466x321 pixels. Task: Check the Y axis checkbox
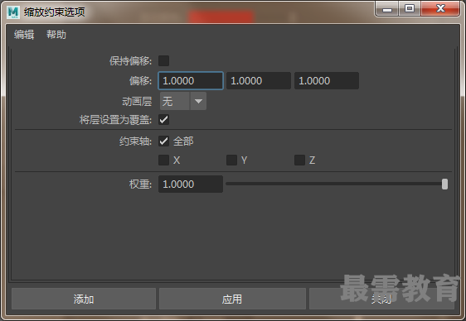(x=232, y=160)
